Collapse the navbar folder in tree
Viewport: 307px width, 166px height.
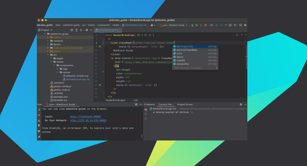click(x=58, y=72)
